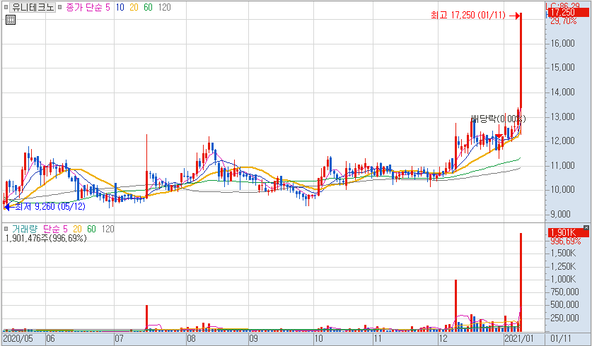Click the red dividend triangle marker
The image size is (592, 346).
pyautogui.click(x=499, y=136)
